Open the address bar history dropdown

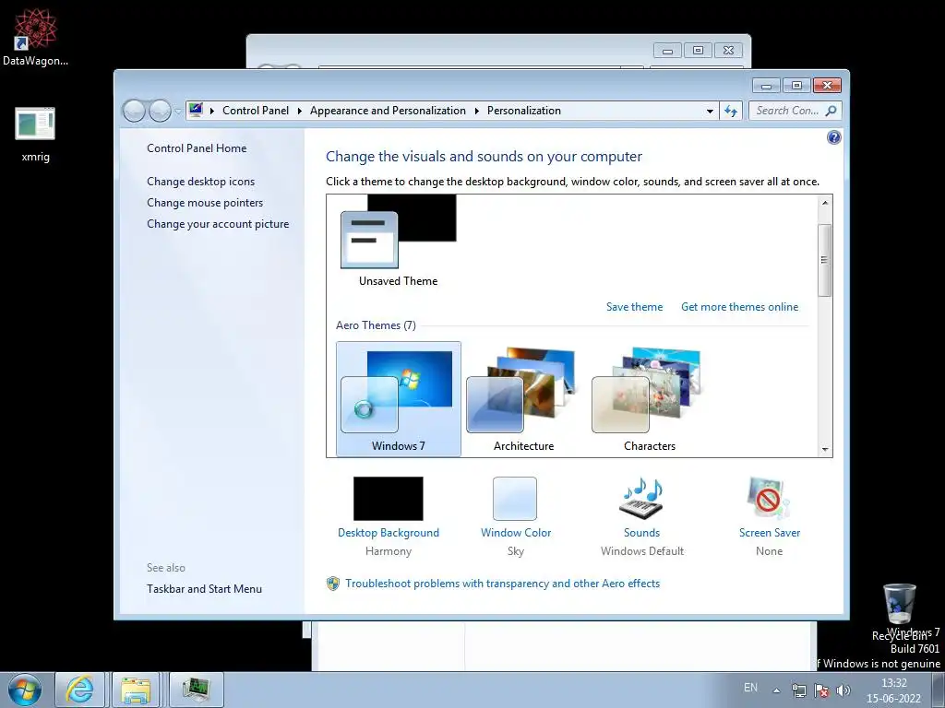[x=710, y=111]
